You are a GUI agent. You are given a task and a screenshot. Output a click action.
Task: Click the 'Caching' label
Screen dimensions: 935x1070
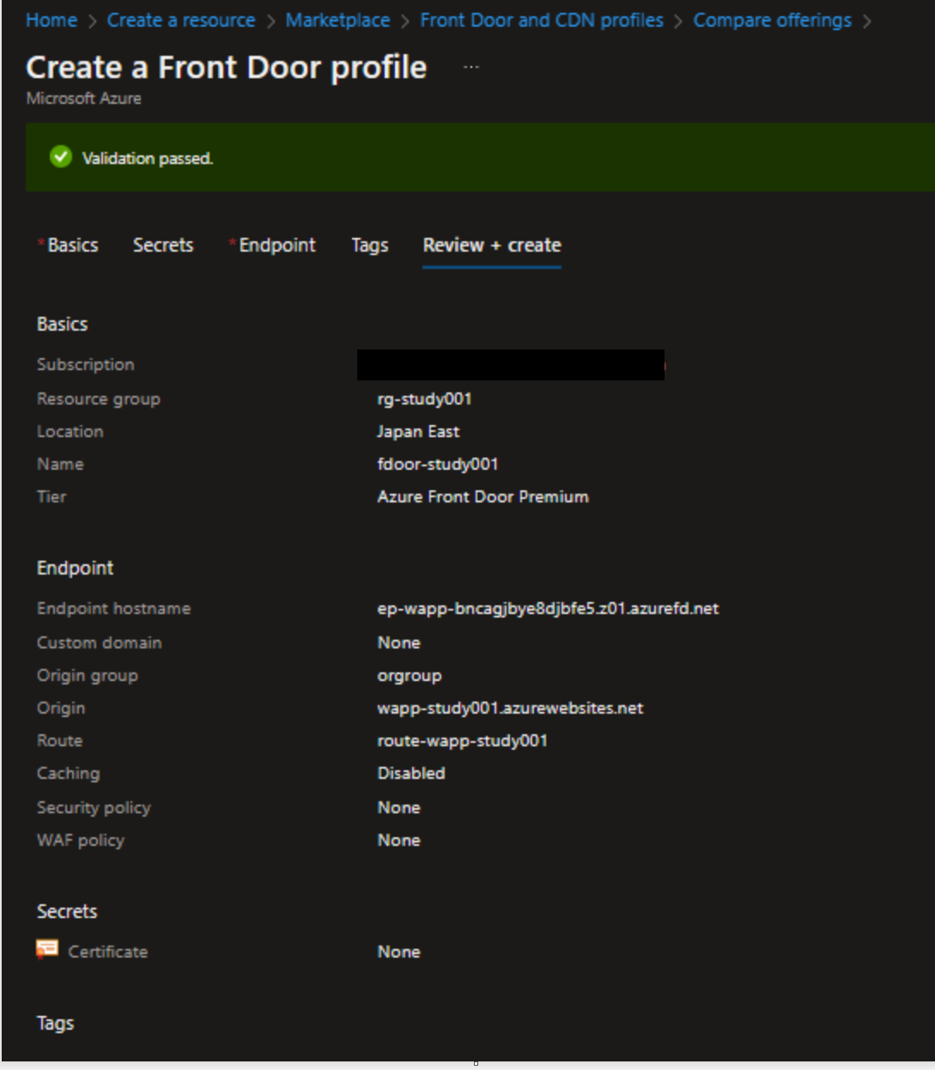[x=69, y=774]
